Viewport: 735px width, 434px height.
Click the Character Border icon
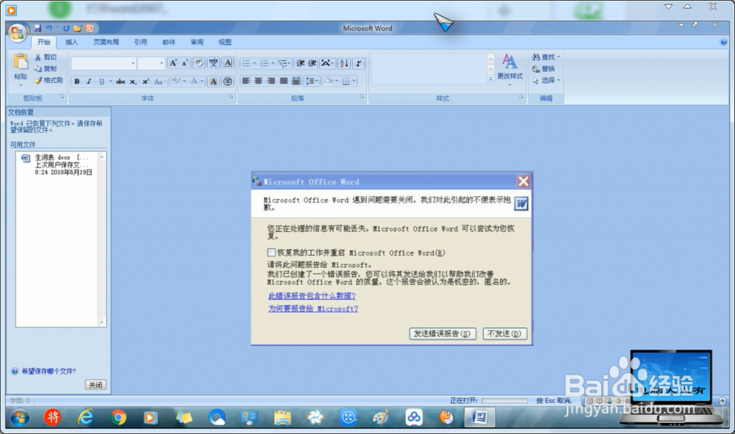click(228, 63)
